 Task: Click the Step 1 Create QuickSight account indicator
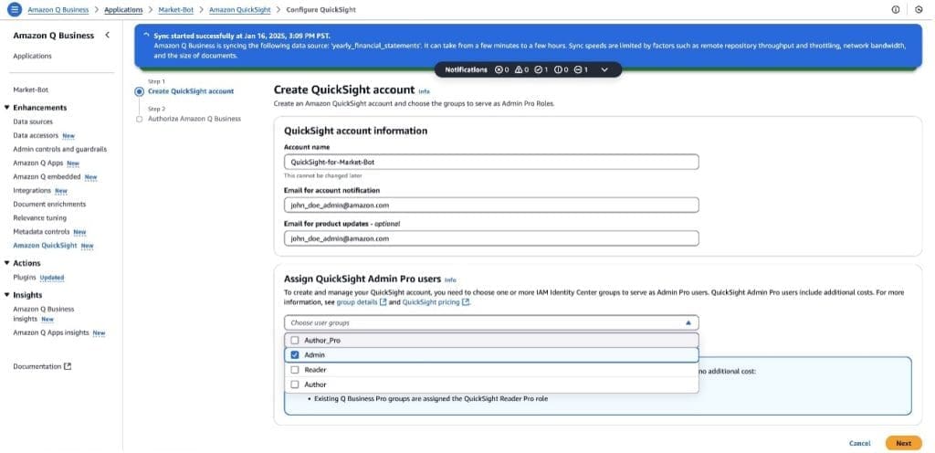tap(139, 91)
